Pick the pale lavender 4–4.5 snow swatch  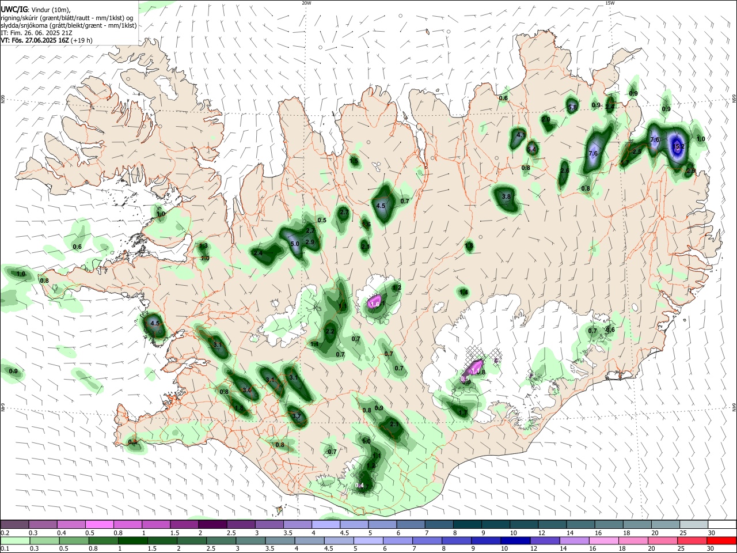(x=326, y=524)
